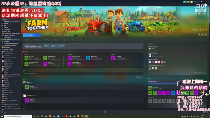Open first green achievement under Today
Screen dimensions: 210x118
(27, 58)
